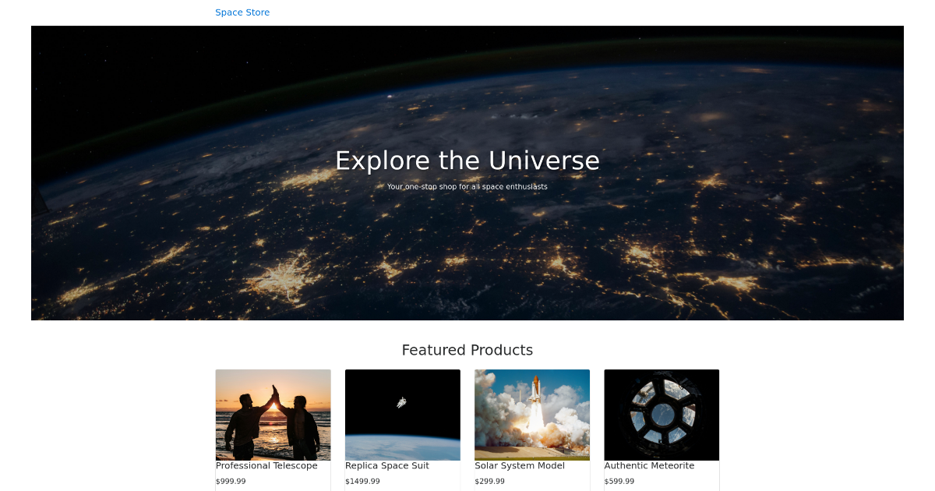Image resolution: width=935 pixels, height=491 pixels.
Task: Click the Featured Products section heading
Action: tap(467, 350)
